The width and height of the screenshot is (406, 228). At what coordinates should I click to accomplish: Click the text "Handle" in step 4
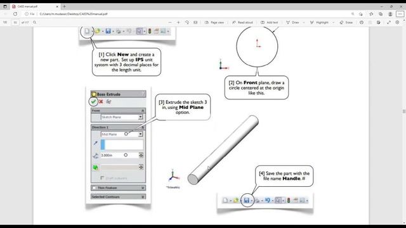coord(291,179)
